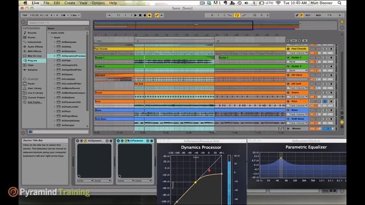Viewport: 365px width, 205px height.
Task: Toggle the metronome button
Action: point(63,15)
